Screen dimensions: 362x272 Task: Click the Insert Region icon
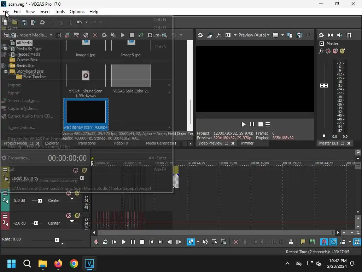click(x=312, y=242)
